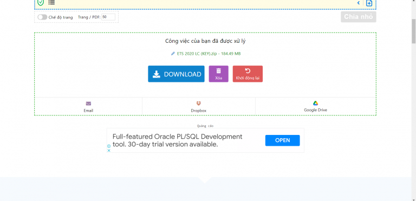
Task: Click the 'Quảng cáo' label above the ad
Action: coord(205,126)
